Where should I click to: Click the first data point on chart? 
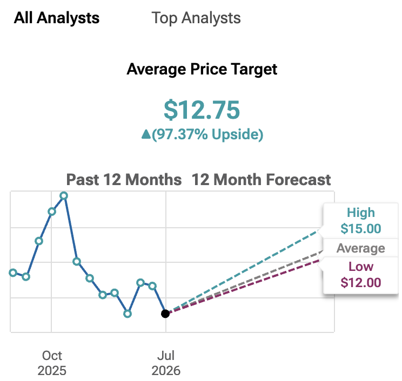pos(13,273)
